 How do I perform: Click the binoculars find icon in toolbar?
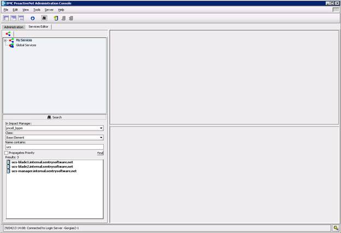click(44, 18)
